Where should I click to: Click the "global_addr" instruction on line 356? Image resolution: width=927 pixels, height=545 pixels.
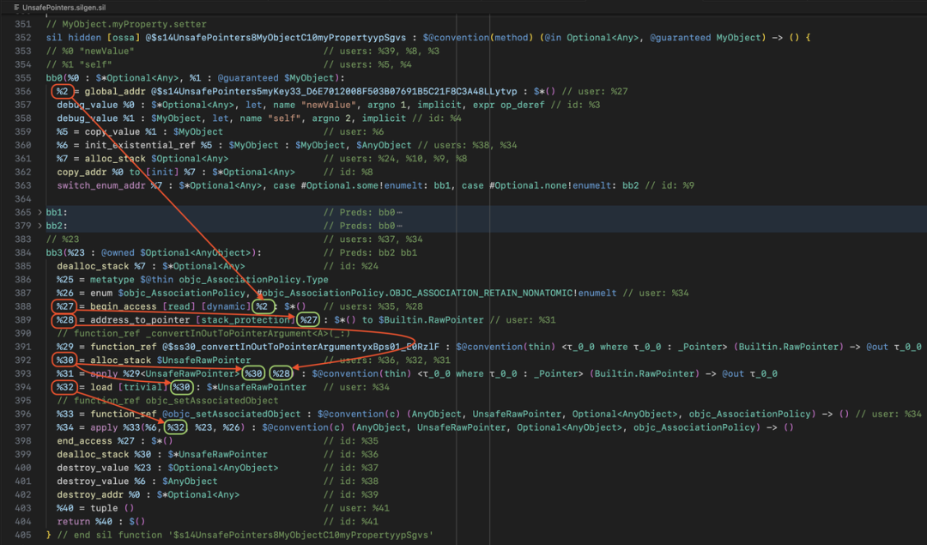(115, 92)
